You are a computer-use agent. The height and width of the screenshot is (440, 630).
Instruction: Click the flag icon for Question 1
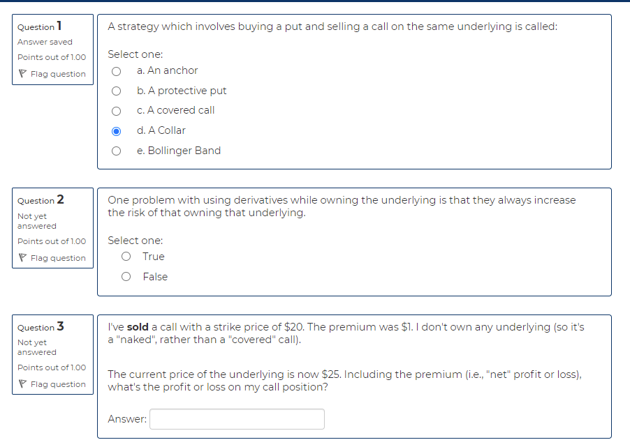[x=23, y=73]
